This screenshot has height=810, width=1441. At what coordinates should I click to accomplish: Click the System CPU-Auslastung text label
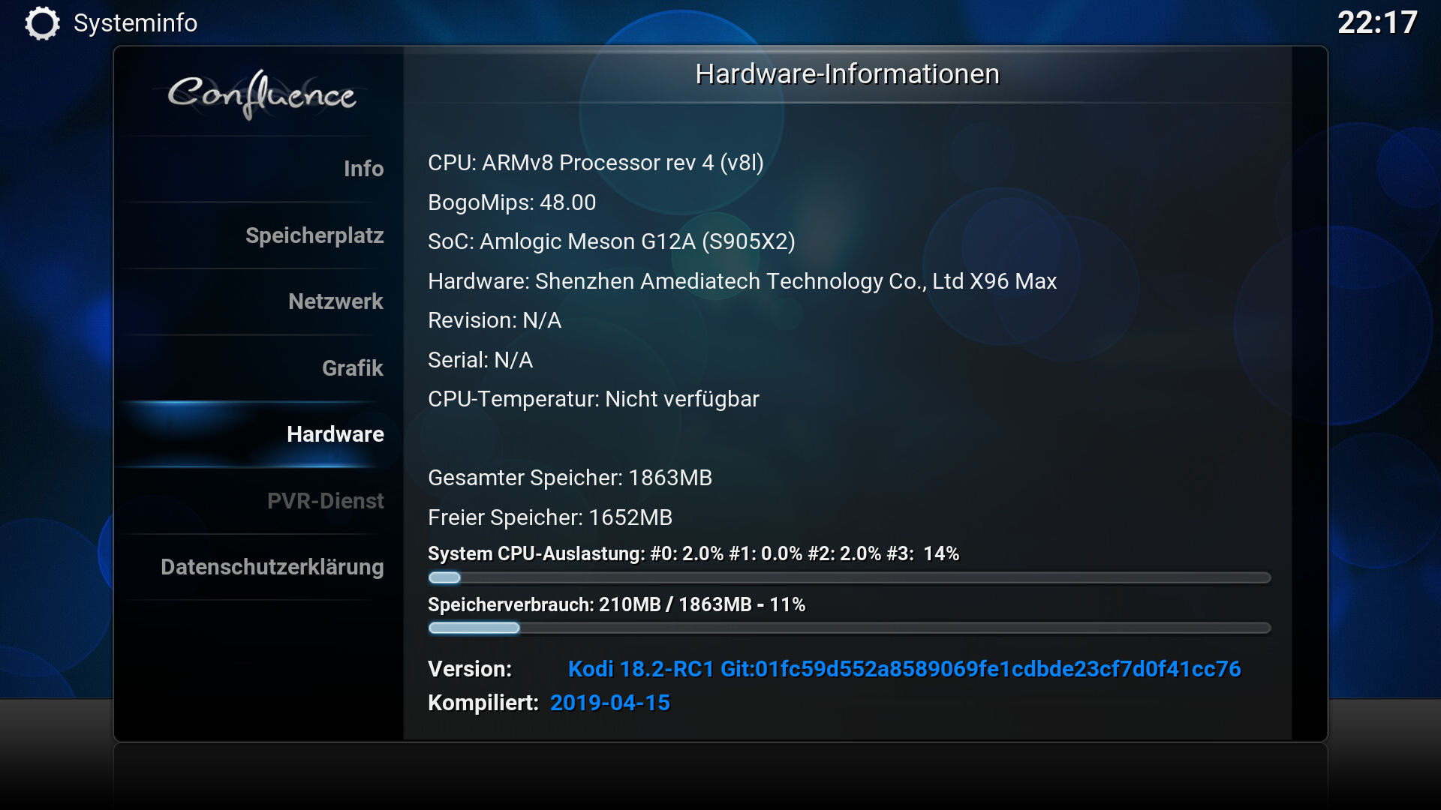[693, 553]
